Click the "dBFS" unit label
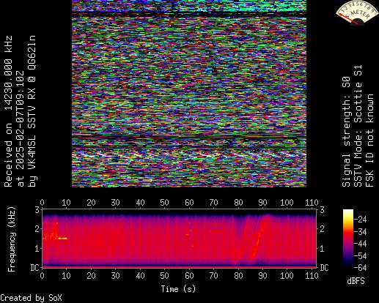 coord(356,281)
